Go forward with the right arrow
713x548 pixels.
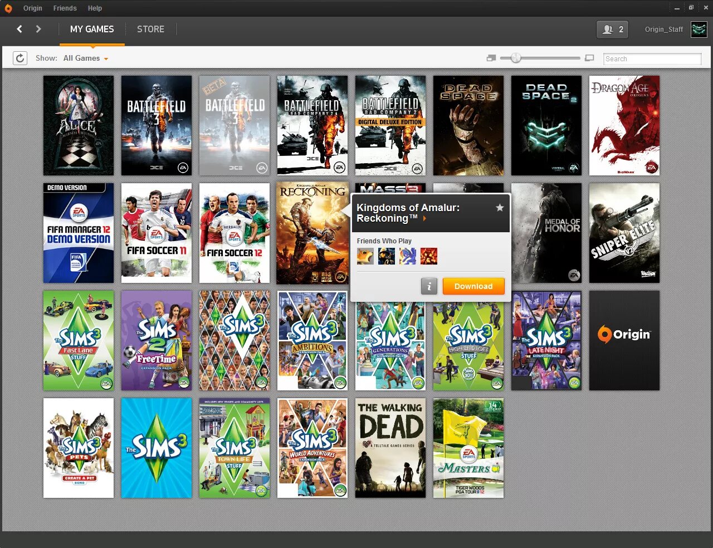click(38, 29)
